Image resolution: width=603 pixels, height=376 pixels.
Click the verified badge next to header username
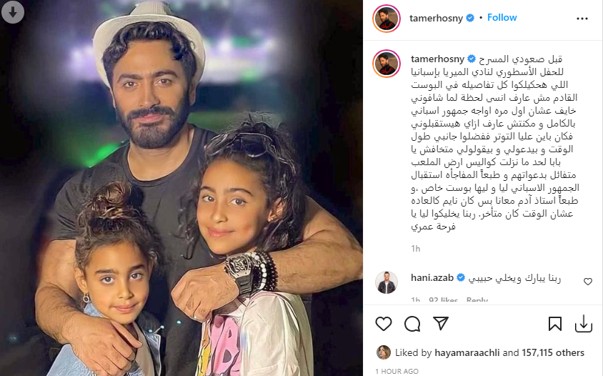click(x=470, y=18)
